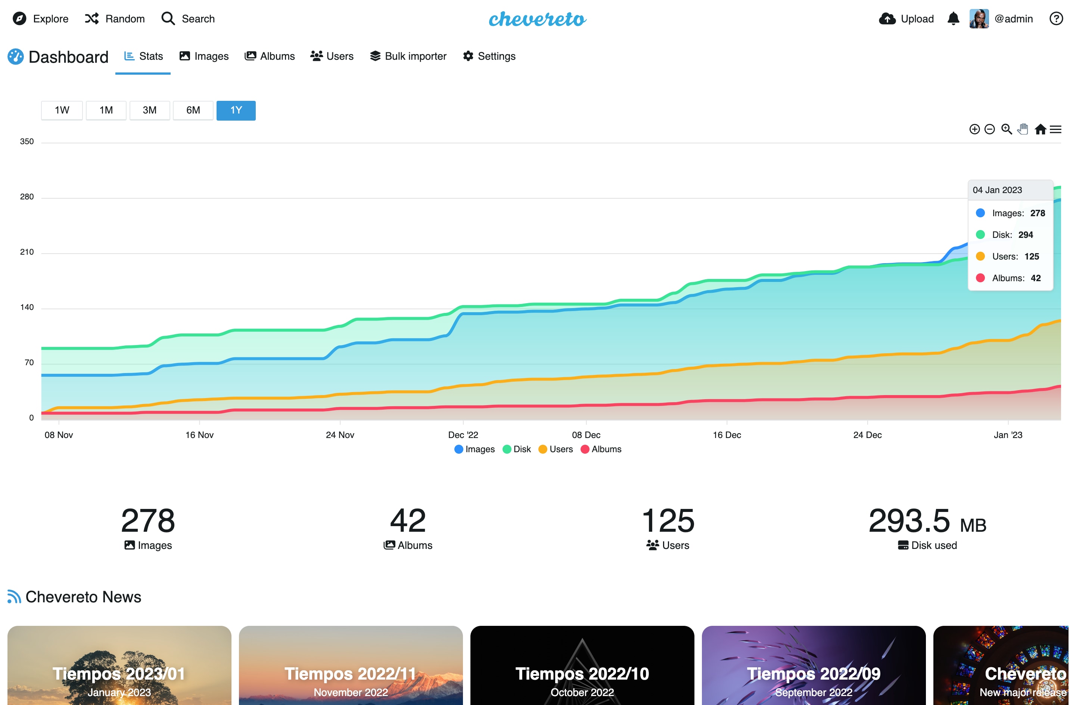The height and width of the screenshot is (705, 1076).
Task: Select the 6M time range button
Action: coord(193,110)
